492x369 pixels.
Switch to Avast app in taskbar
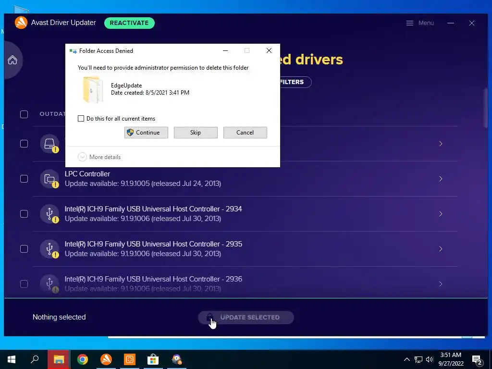click(x=106, y=359)
